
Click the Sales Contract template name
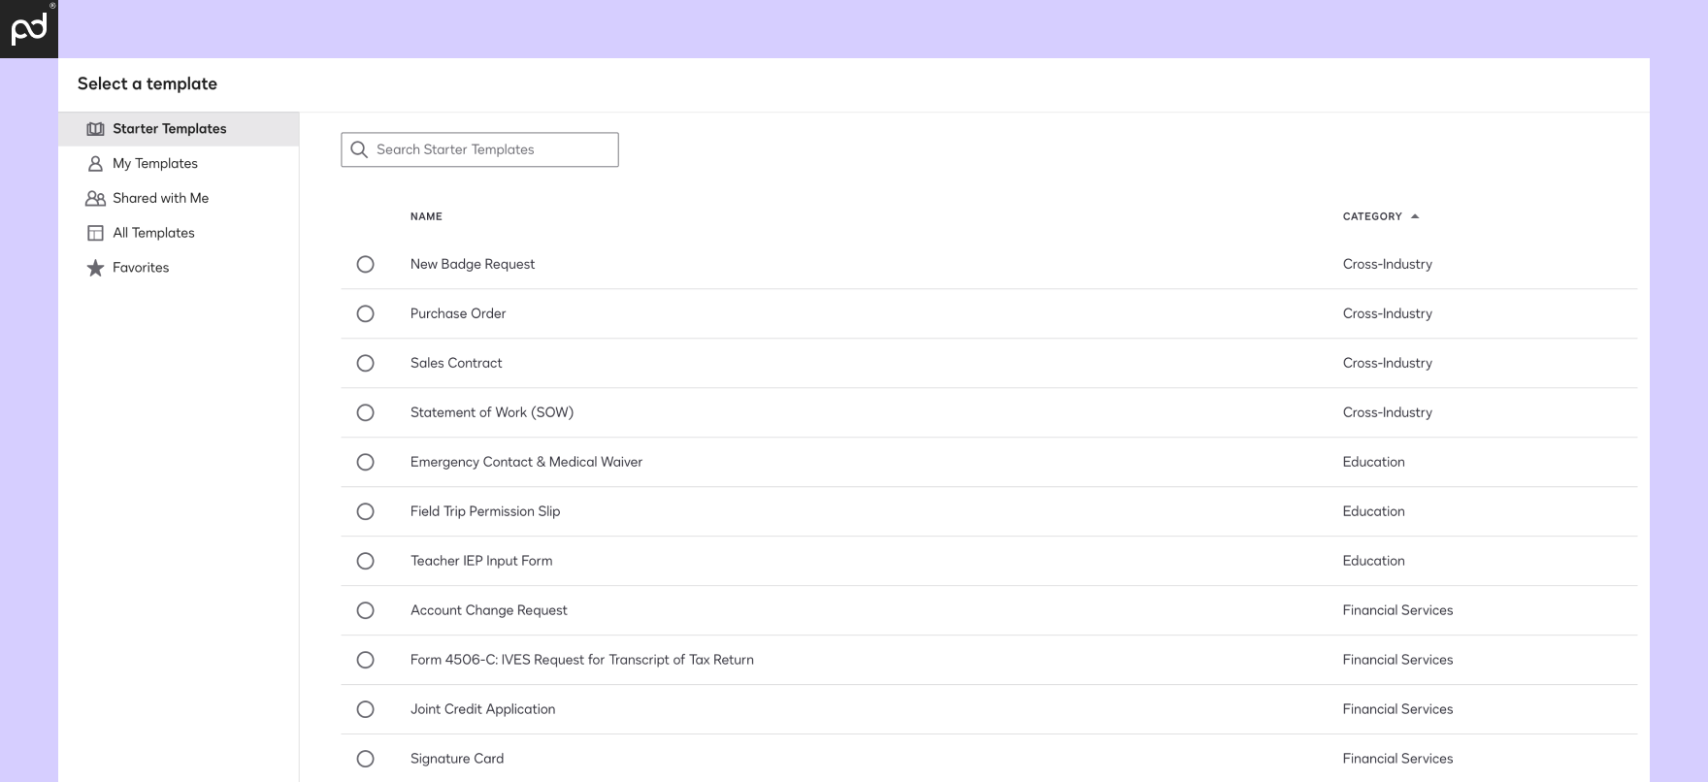456,363
